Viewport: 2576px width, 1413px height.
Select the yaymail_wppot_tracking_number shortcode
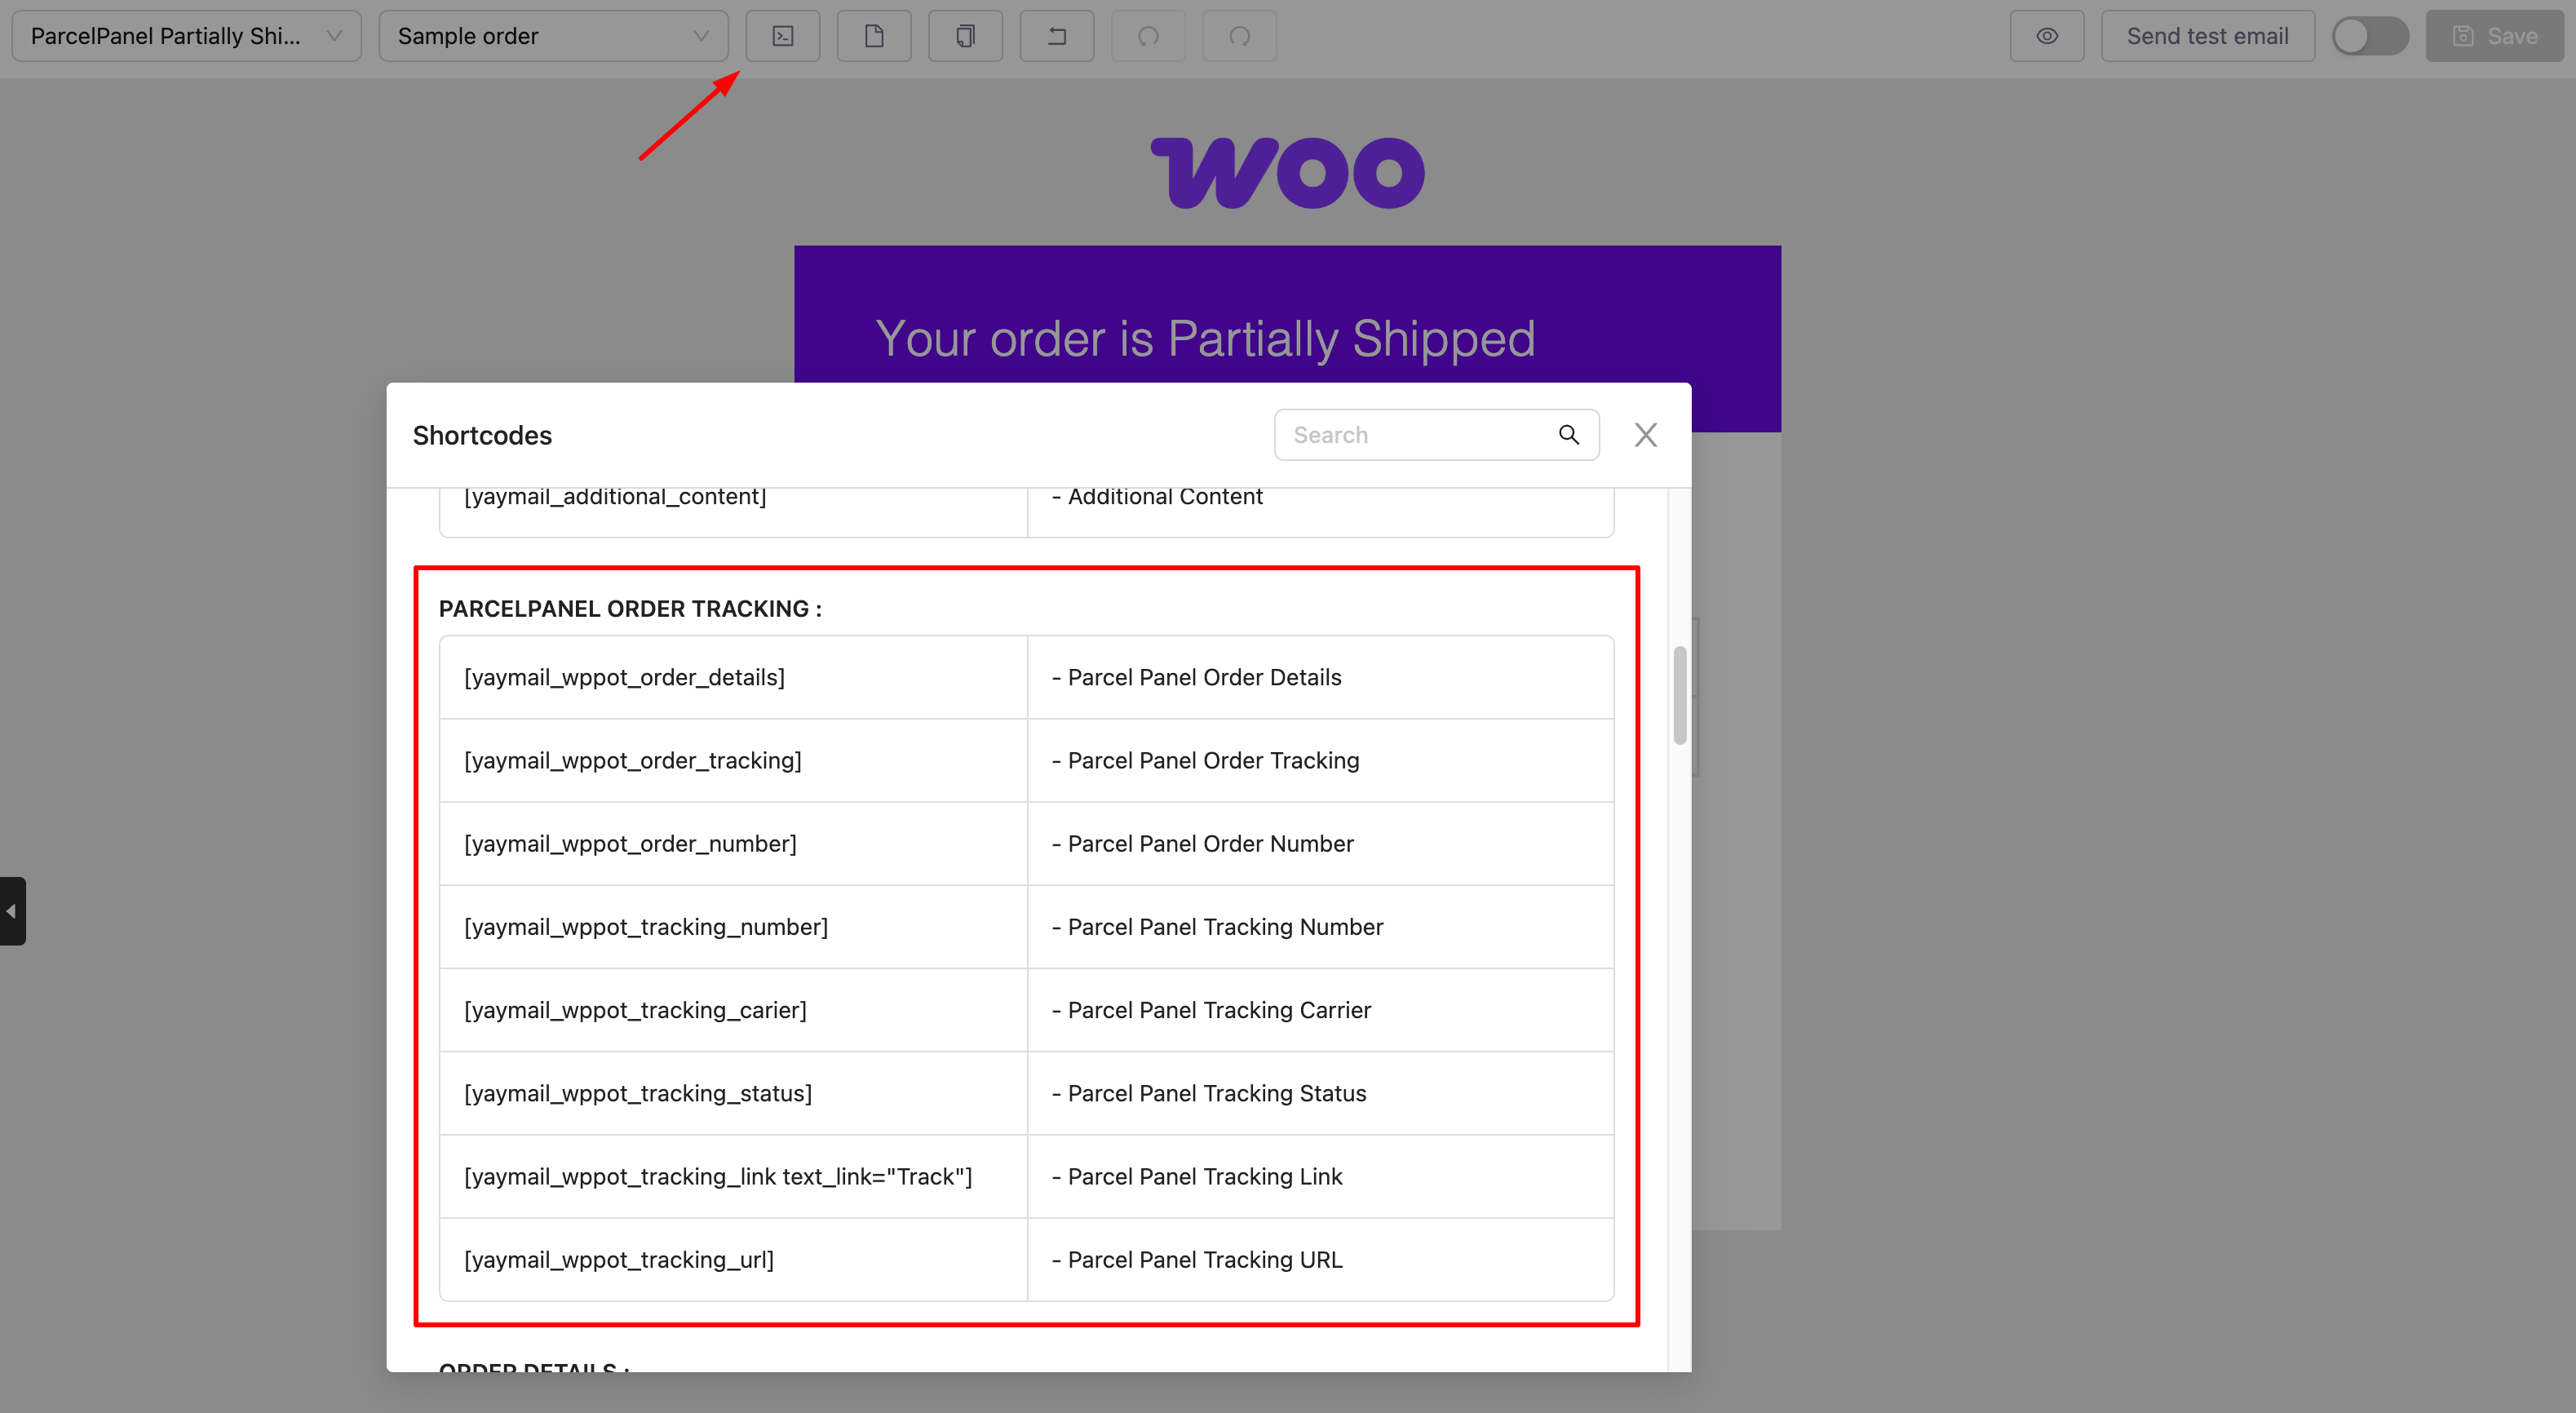point(646,926)
